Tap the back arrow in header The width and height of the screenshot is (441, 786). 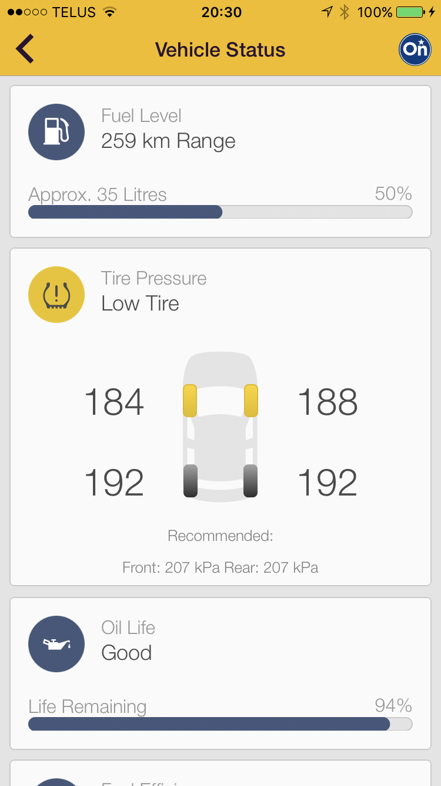pyautogui.click(x=25, y=49)
